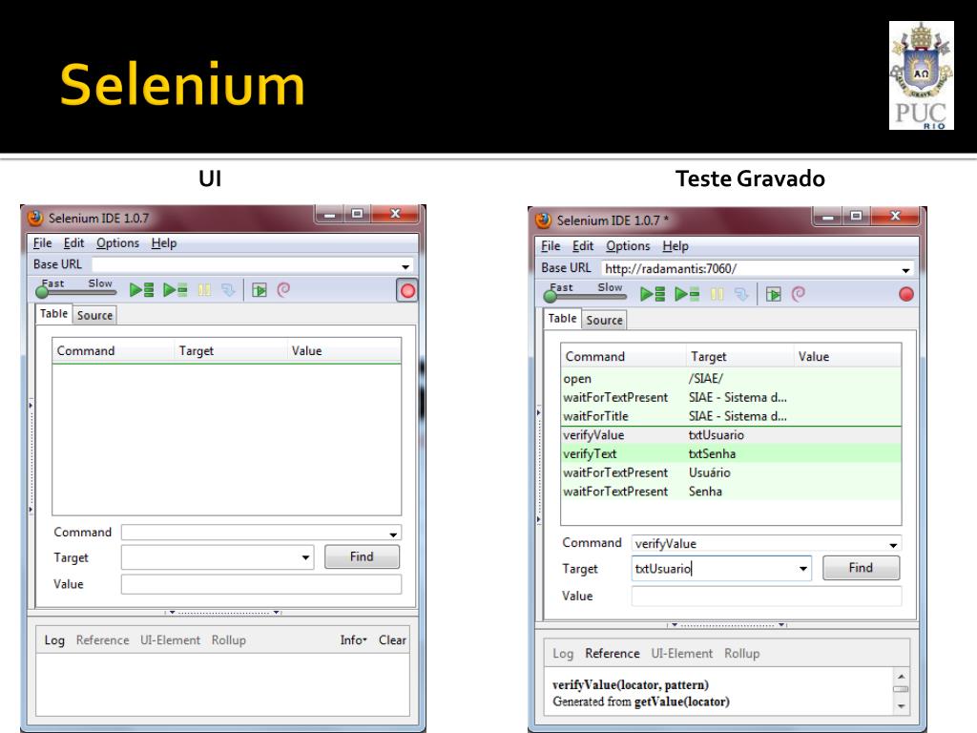Open UI-Element tab in left IDE
This screenshot has width=977, height=733.
click(x=170, y=640)
